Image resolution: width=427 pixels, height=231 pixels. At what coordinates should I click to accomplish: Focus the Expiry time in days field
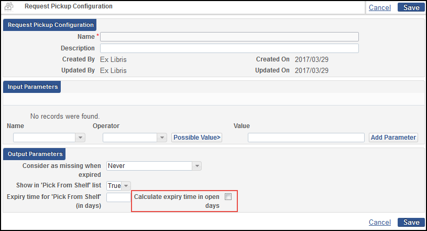(x=118, y=197)
